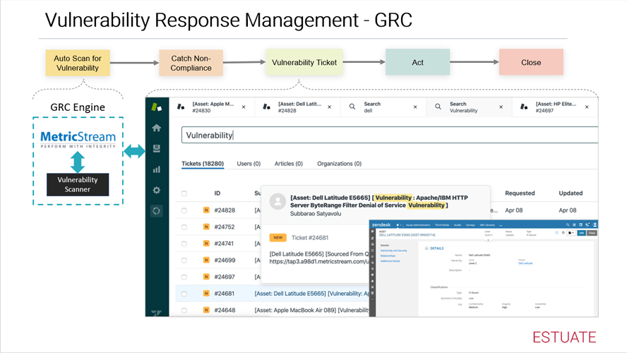This screenshot has height=353, width=627.
Task: Click tools icon in small GRC window header
Action: 574,225
